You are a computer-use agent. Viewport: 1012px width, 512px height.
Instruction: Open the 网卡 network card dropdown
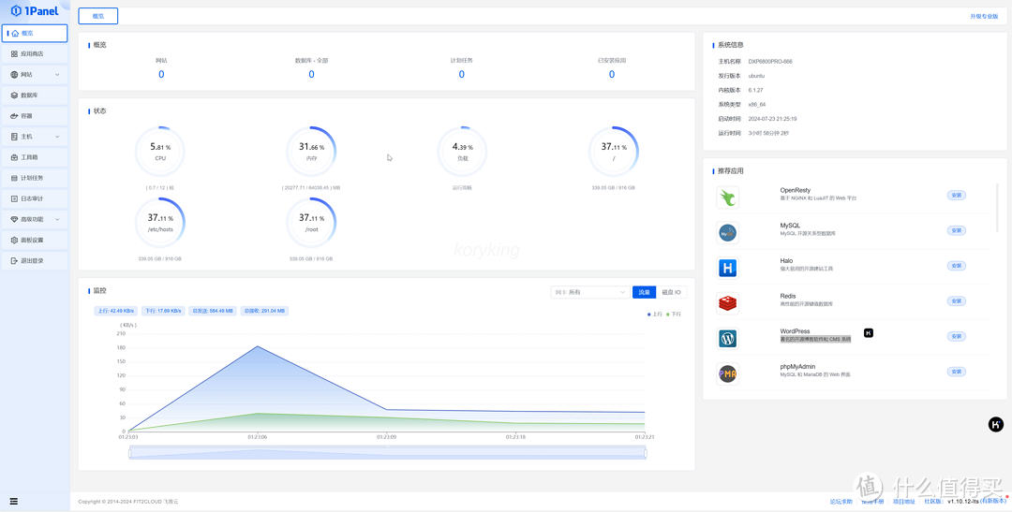[x=589, y=293]
